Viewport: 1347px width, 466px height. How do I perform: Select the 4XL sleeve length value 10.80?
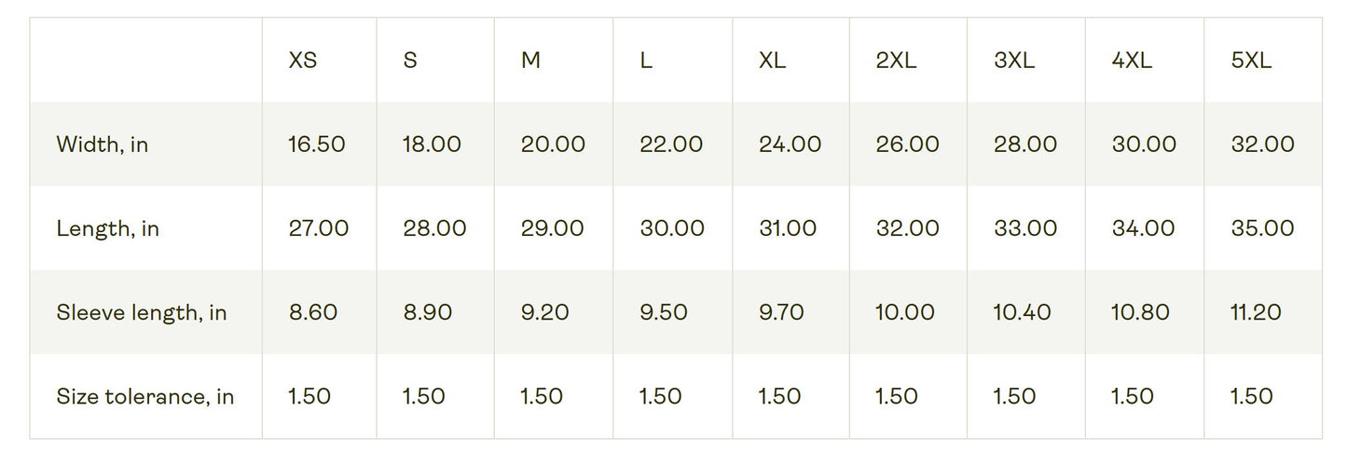tap(1140, 312)
